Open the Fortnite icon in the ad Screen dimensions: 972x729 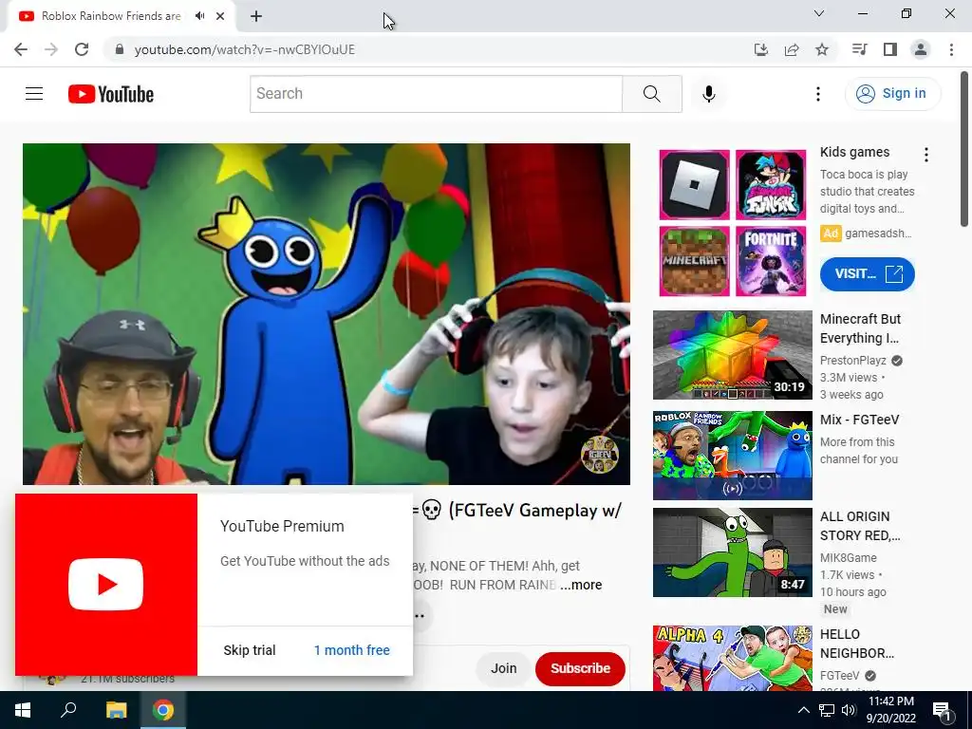click(771, 261)
